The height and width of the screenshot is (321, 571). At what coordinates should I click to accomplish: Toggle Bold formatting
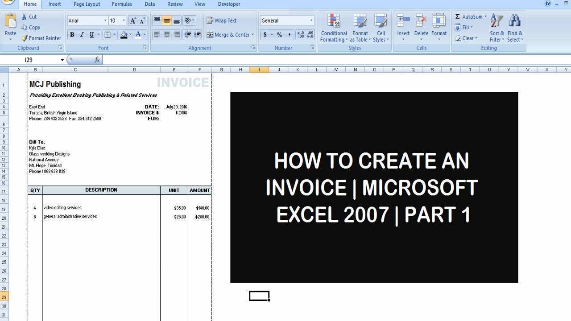(x=72, y=35)
